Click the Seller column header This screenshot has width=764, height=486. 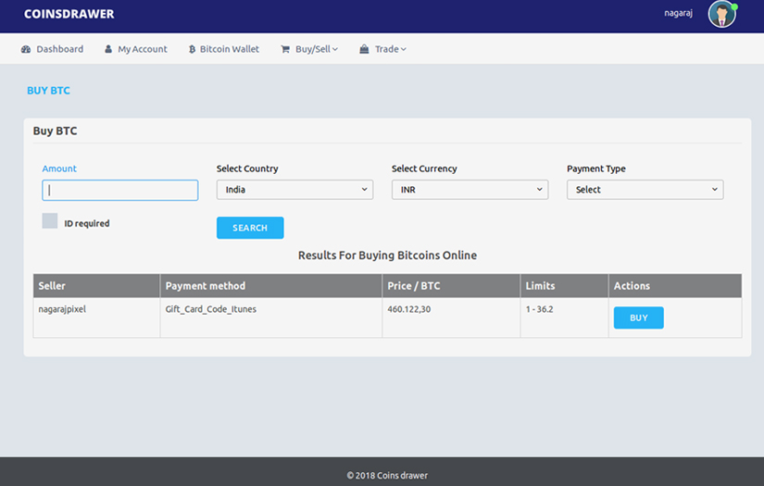click(96, 286)
